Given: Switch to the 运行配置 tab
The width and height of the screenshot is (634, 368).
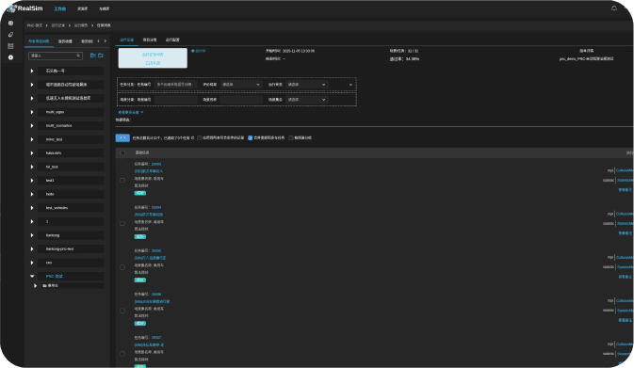Looking at the screenshot, I should (172, 40).
